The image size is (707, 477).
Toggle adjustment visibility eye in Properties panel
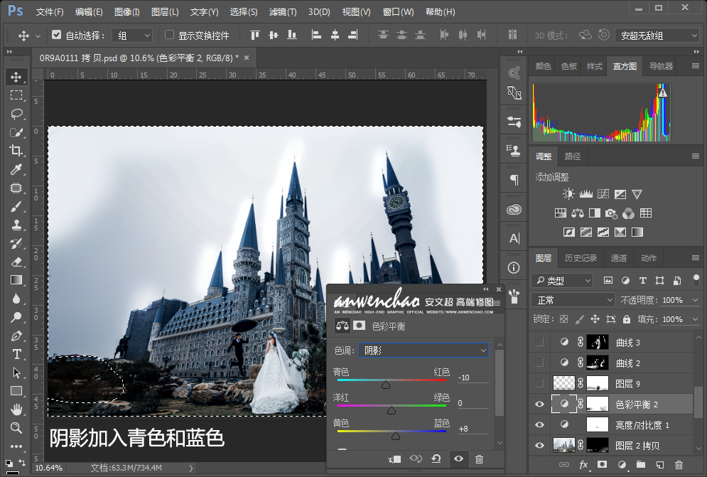tap(458, 459)
